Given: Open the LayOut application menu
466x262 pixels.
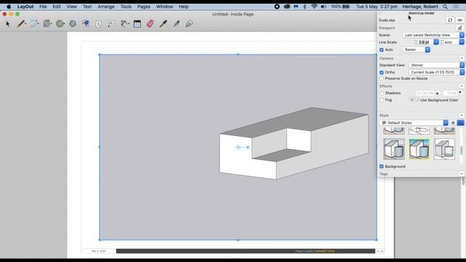Looking at the screenshot, I should click(x=25, y=7).
